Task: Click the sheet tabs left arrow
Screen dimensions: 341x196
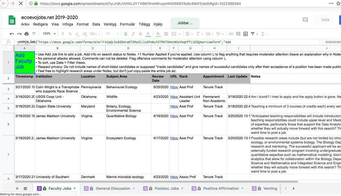Action: [x=286, y=188]
